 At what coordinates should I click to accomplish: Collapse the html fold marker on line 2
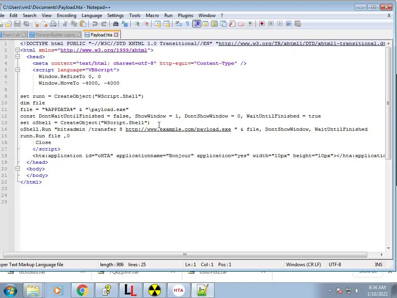(x=17, y=50)
